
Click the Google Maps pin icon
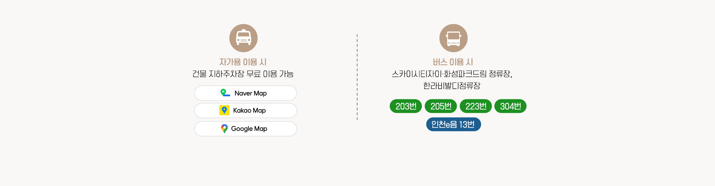point(224,129)
